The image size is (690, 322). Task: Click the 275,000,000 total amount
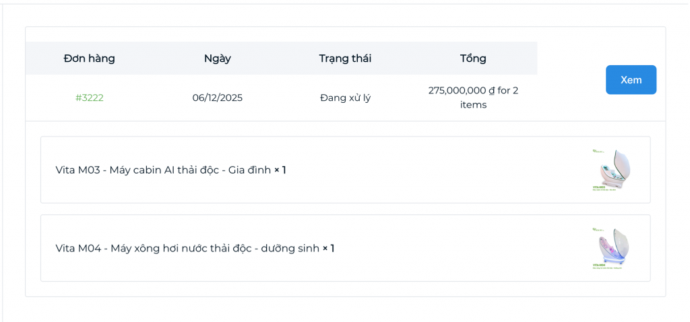click(x=457, y=90)
